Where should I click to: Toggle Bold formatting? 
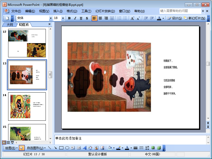pyautogui.click(x=69, y=18)
